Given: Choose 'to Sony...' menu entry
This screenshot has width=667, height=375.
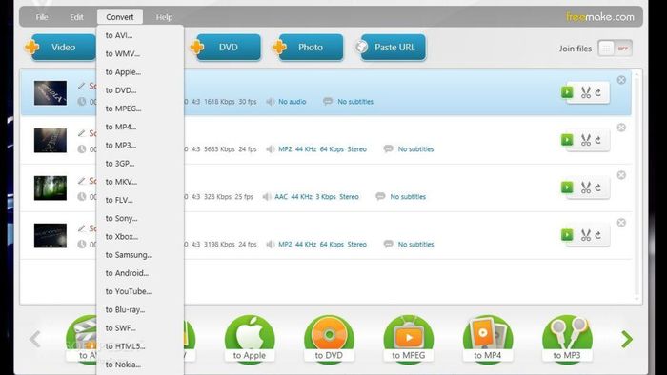Looking at the screenshot, I should (x=140, y=218).
